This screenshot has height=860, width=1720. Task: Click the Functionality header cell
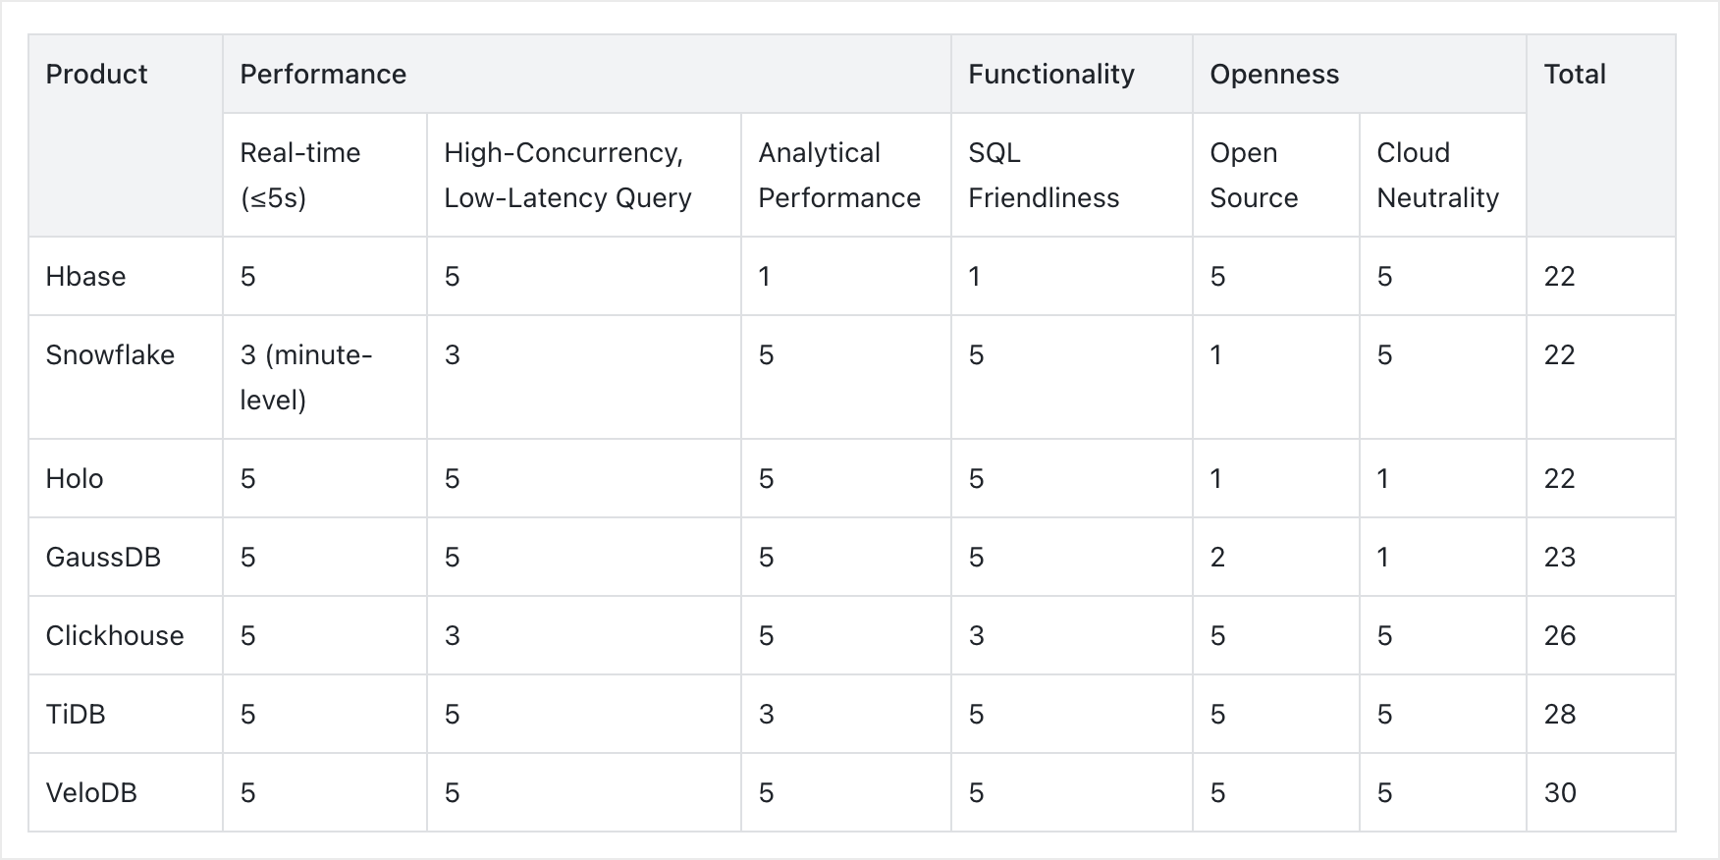(1050, 75)
